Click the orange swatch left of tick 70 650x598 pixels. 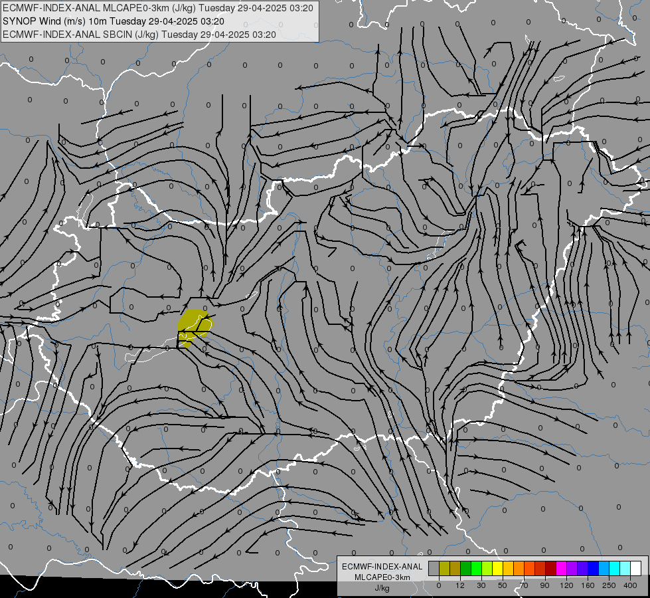point(519,568)
